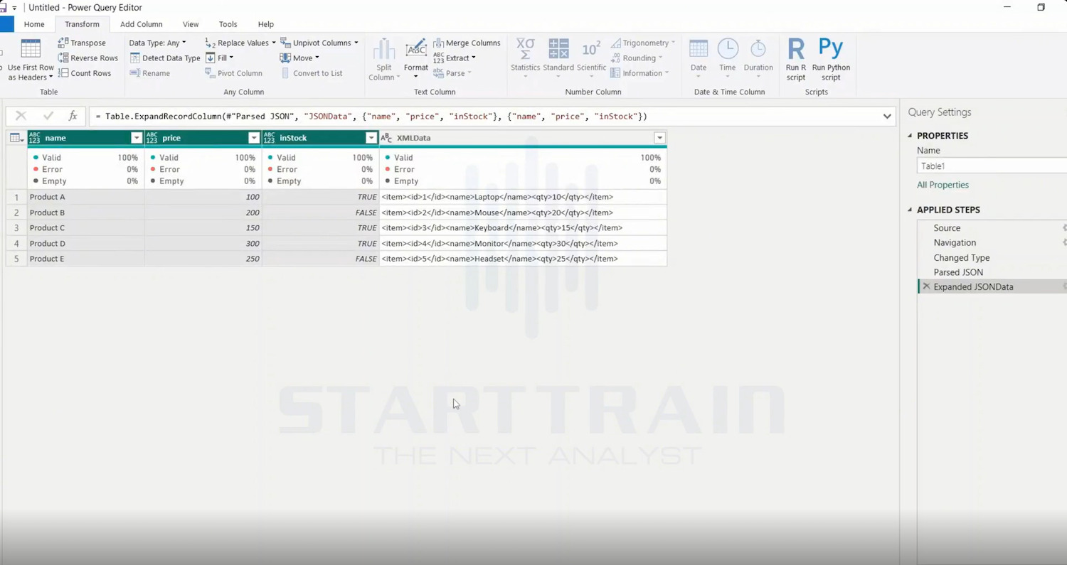This screenshot has height=565, width=1067.
Task: Switch to the Home tab
Action: pos(34,24)
